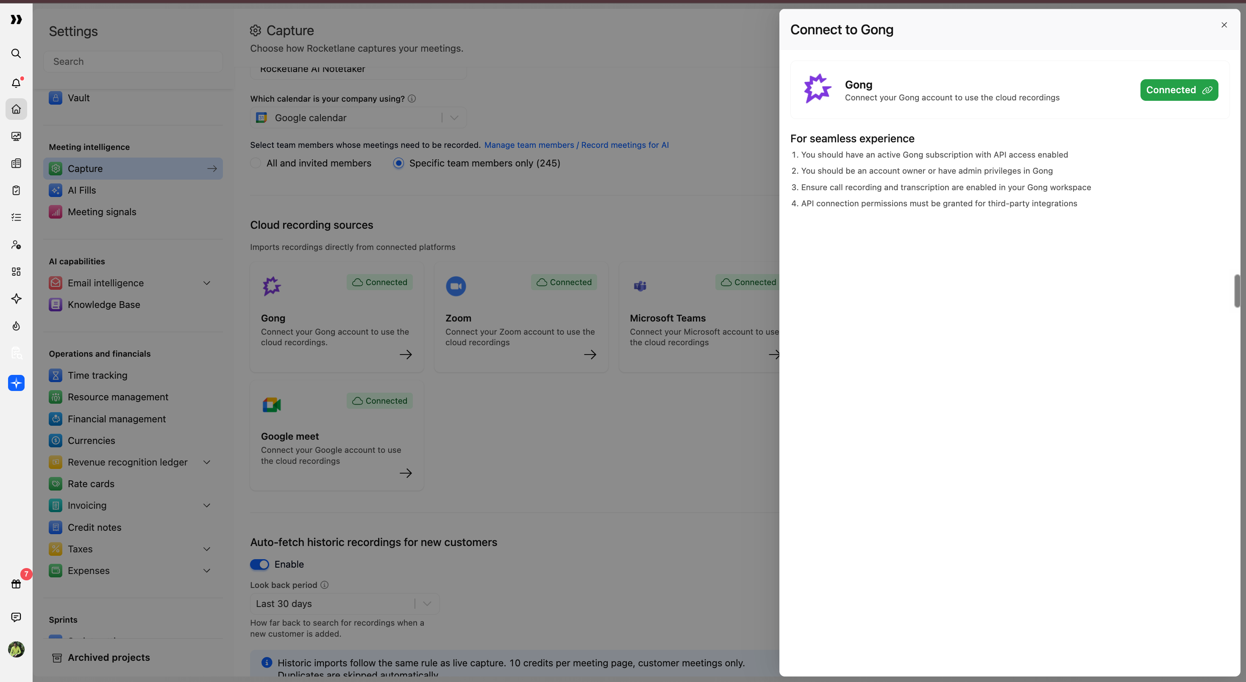
Task: Open the outlined sparkle icon in the left rail
Action: 16,299
